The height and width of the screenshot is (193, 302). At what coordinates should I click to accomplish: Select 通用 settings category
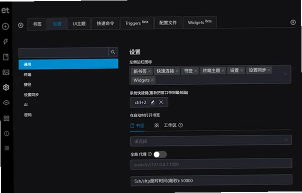click(x=69, y=64)
